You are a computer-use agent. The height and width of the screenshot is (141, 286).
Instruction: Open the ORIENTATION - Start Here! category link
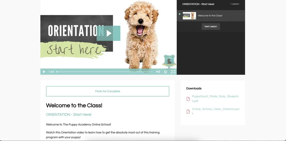69,115
